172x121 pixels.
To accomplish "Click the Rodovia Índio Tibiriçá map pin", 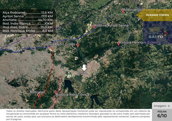I will point(56,92).
